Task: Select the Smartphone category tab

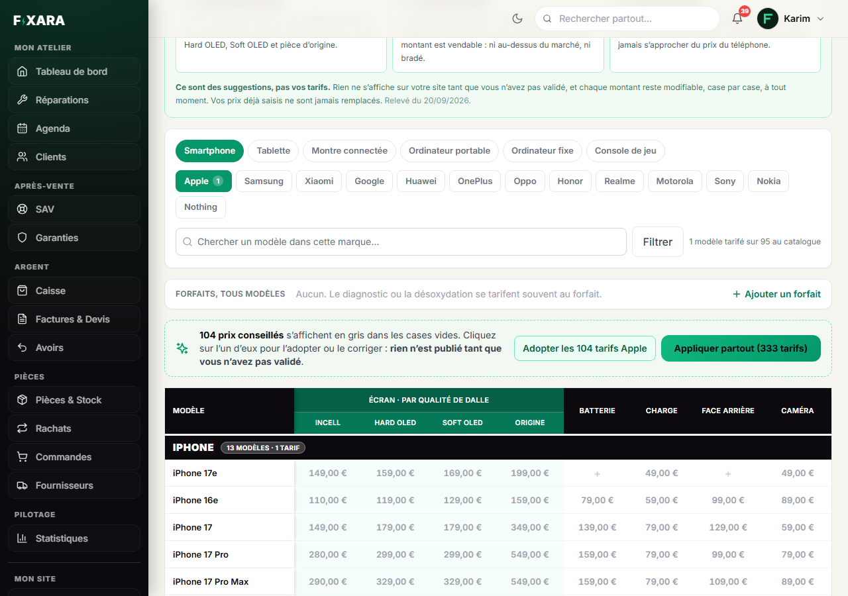Action: coord(209,151)
